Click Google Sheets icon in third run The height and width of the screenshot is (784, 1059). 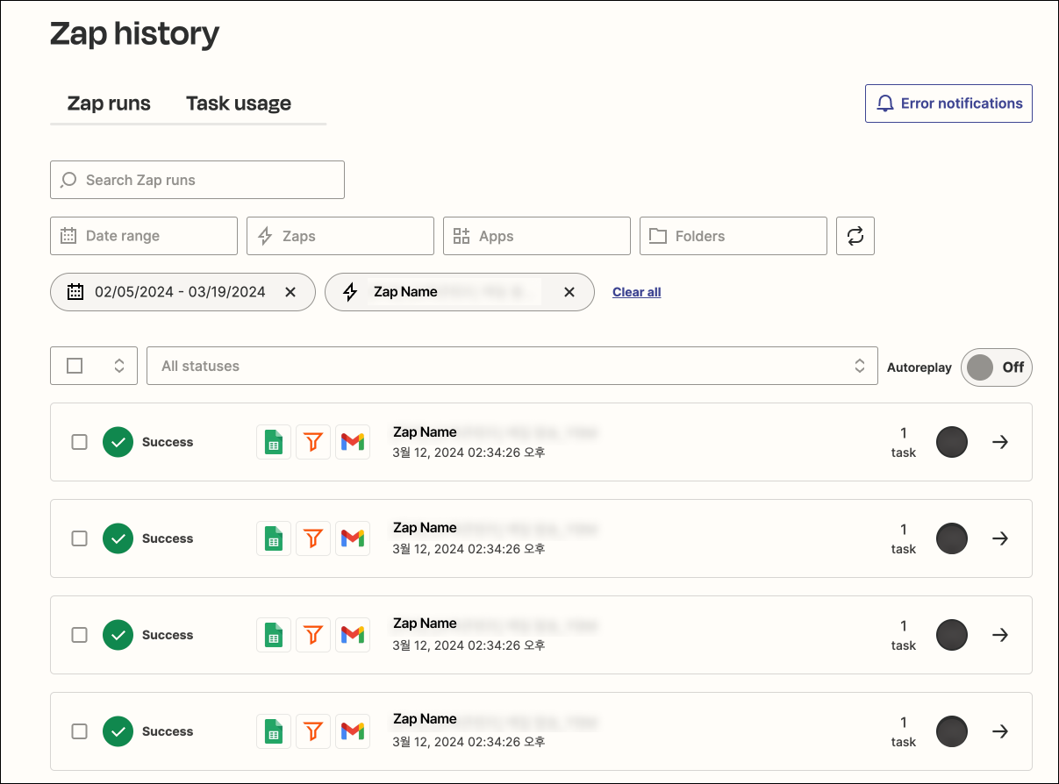pos(274,635)
